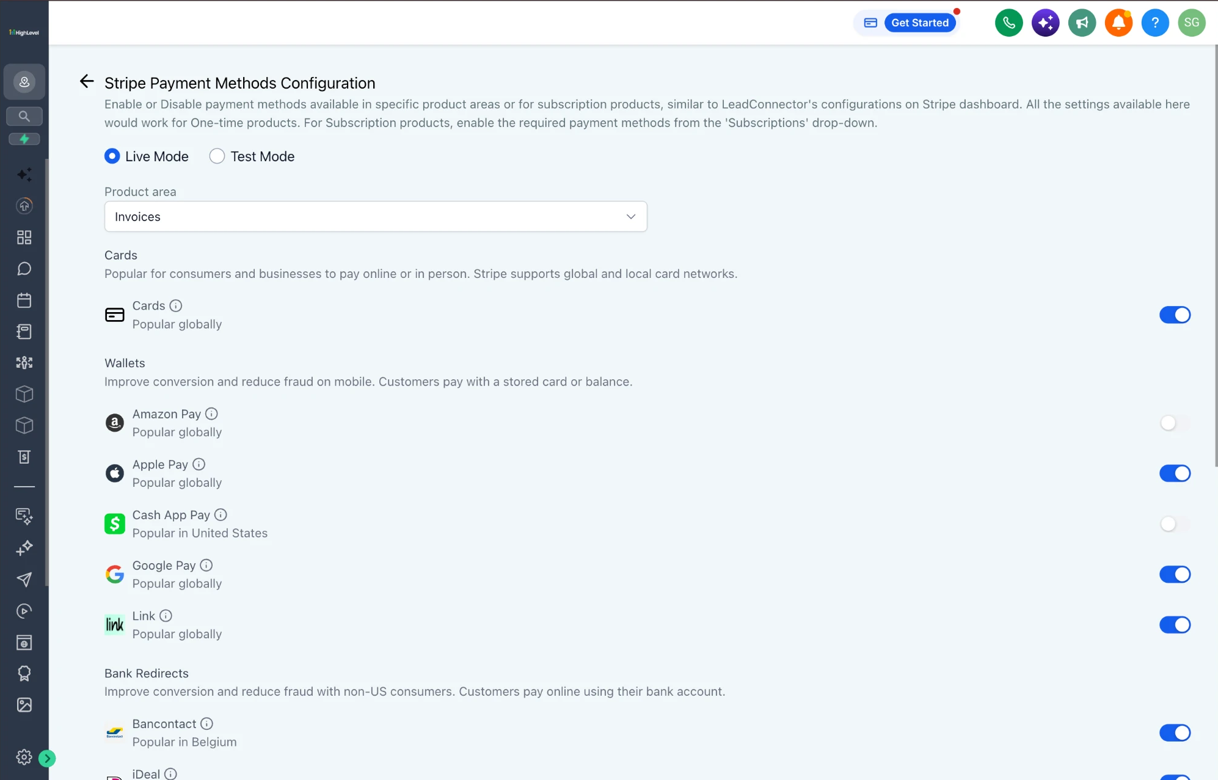Open the Contacts book icon in sidebar
The width and height of the screenshot is (1218, 780).
pyautogui.click(x=24, y=332)
